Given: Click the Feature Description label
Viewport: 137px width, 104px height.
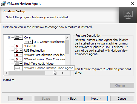Looking at the screenshot, I should pos(88,35).
